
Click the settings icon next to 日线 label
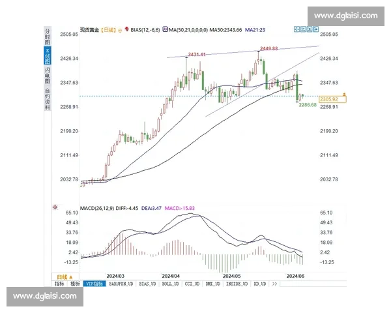click(120, 29)
